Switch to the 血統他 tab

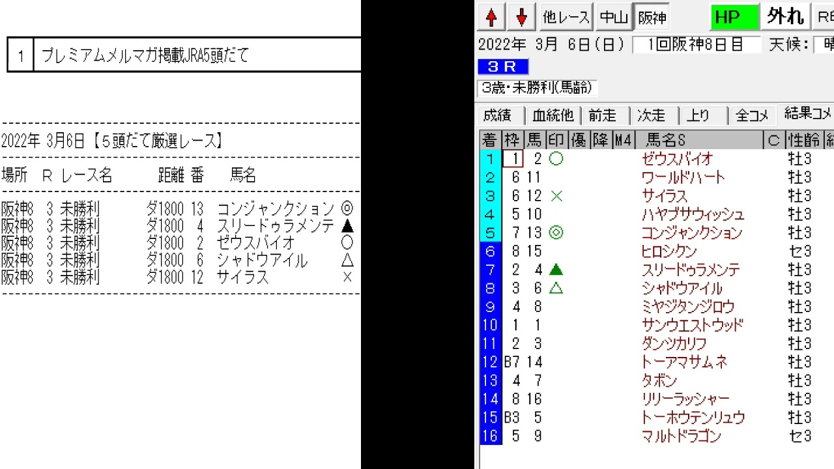coord(553,115)
